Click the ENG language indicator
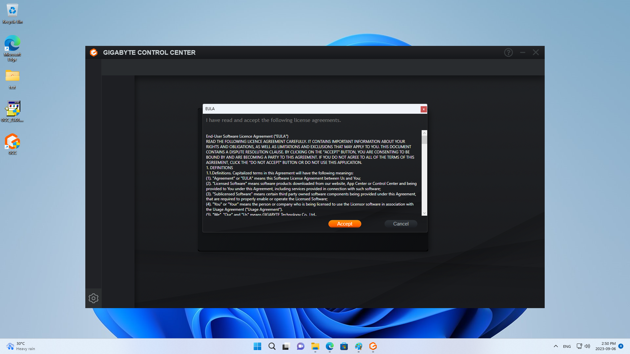 click(x=567, y=346)
